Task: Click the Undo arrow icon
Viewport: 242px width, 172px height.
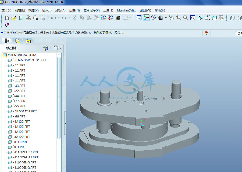Action: [54, 18]
